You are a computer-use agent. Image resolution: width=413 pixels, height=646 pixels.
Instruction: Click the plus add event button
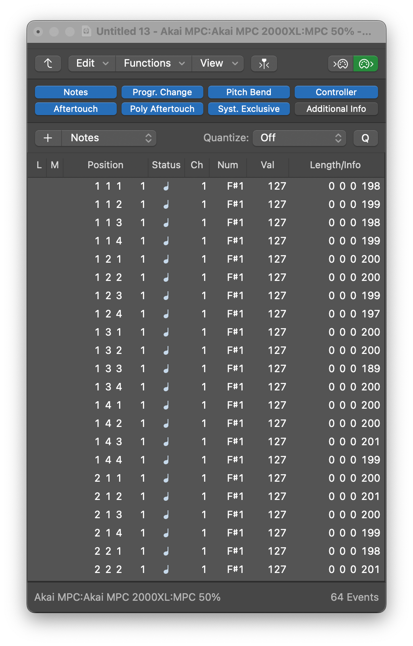(x=48, y=138)
